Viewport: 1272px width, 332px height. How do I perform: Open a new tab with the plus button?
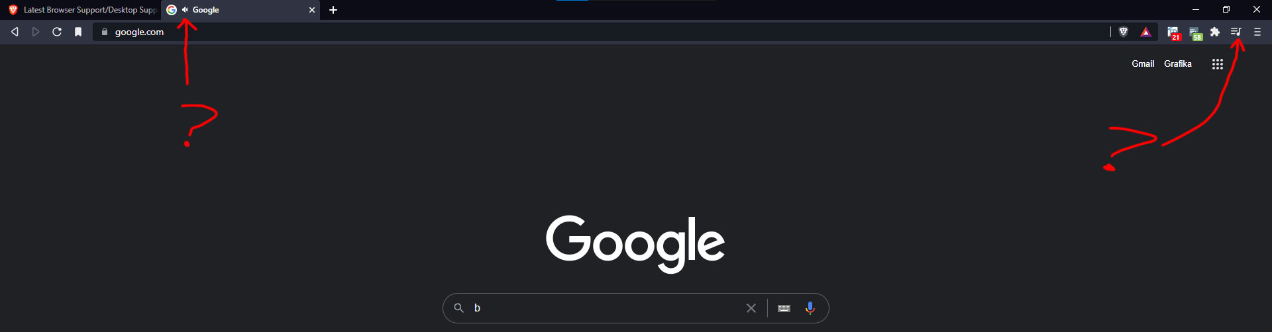pyautogui.click(x=333, y=10)
